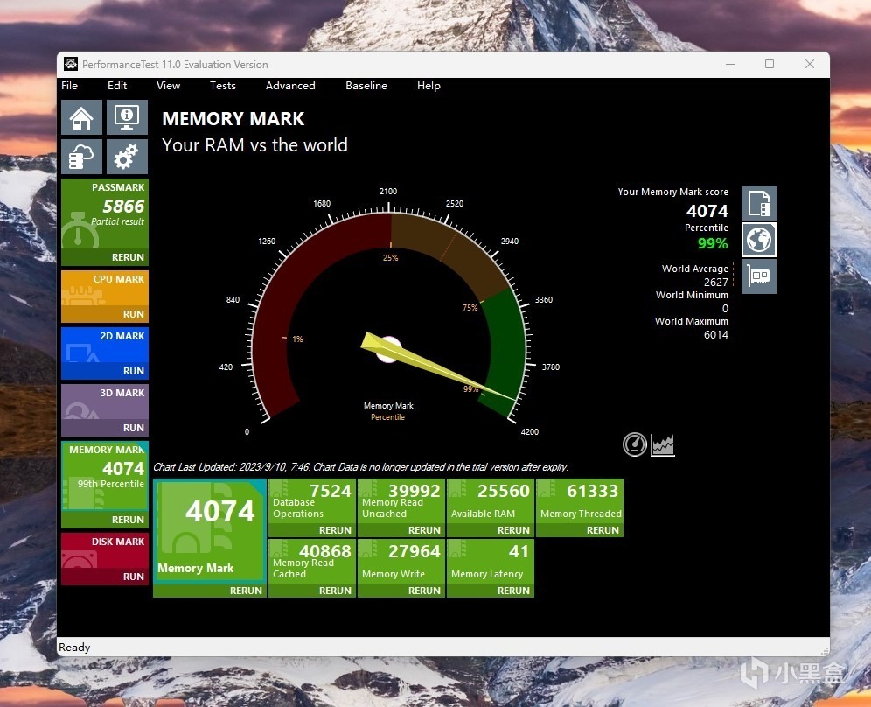This screenshot has width=871, height=707.
Task: Rerun Memory Latency test
Action: [513, 591]
